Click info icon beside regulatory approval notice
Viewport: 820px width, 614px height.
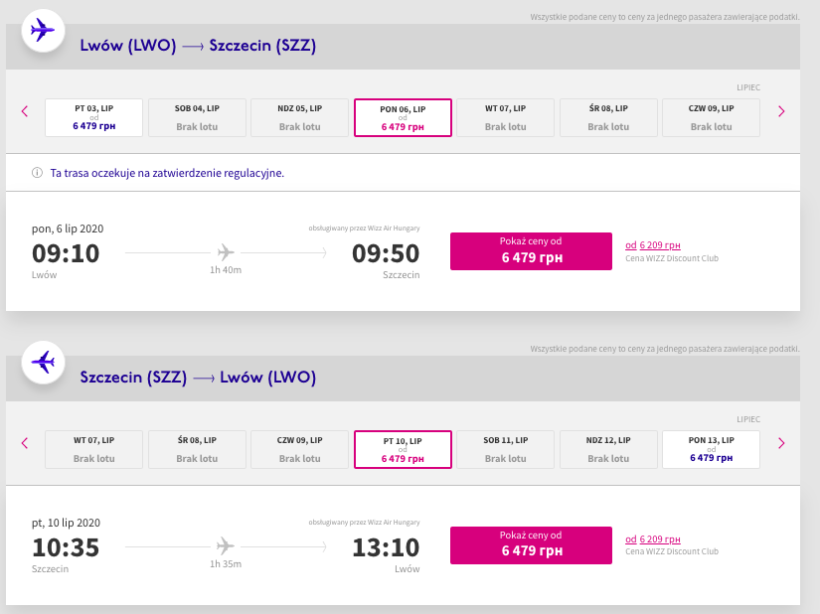(x=37, y=173)
